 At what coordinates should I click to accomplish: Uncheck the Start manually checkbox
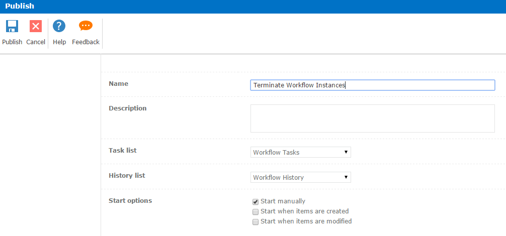click(256, 202)
